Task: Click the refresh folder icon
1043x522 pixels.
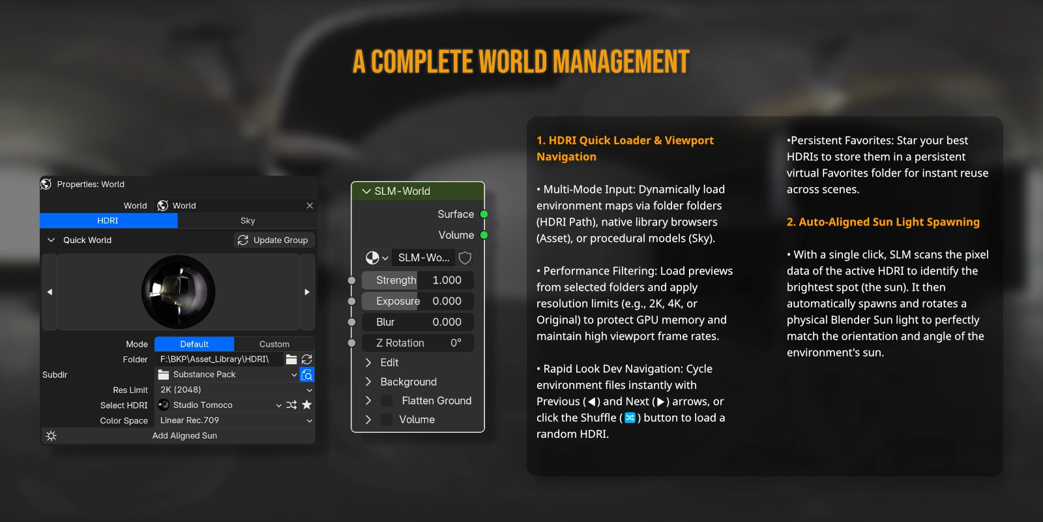Action: tap(307, 359)
